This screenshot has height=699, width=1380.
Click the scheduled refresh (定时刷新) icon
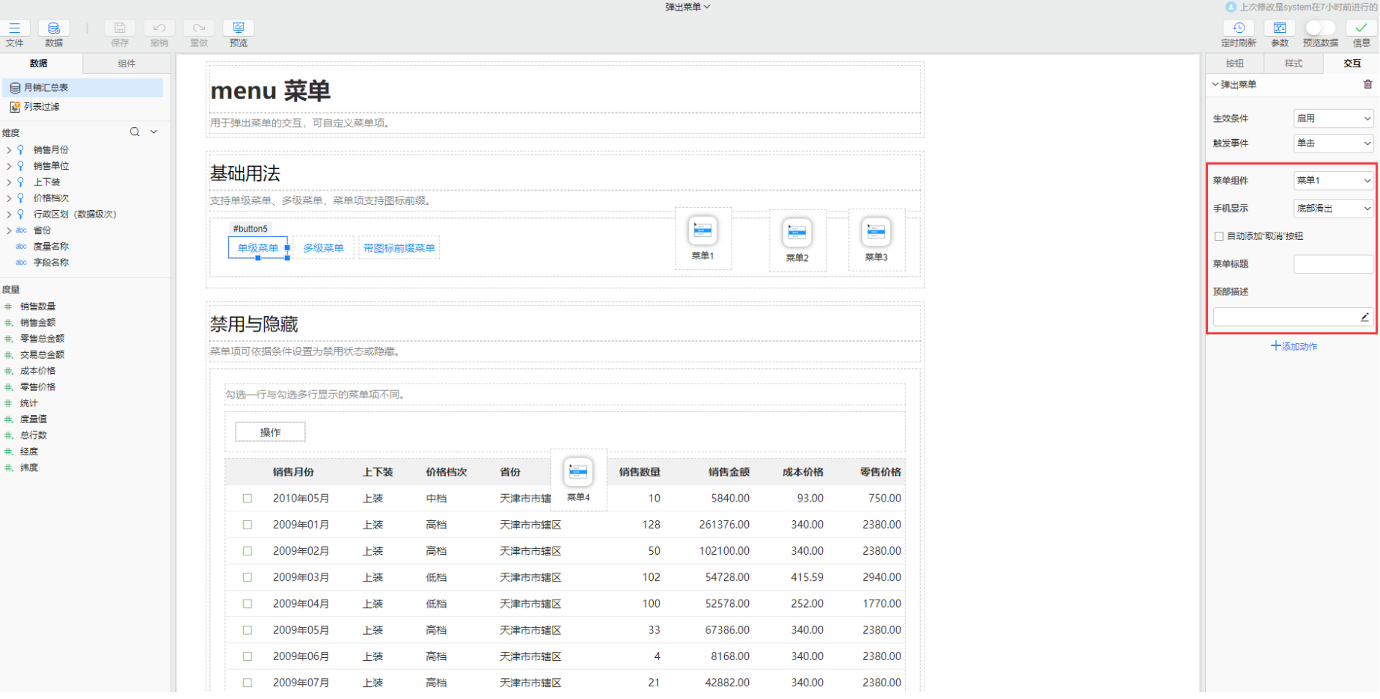[x=1238, y=28]
